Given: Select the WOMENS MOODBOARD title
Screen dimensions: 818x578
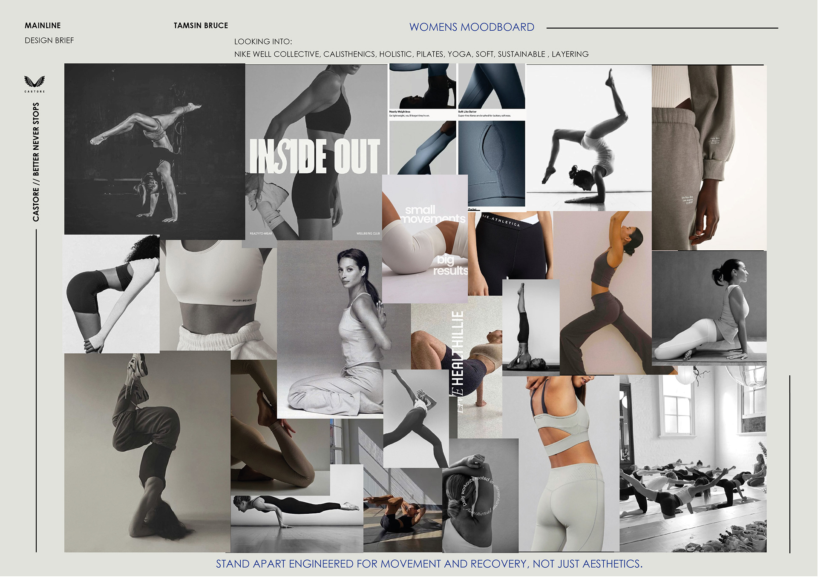Looking at the screenshot, I should click(x=471, y=27).
